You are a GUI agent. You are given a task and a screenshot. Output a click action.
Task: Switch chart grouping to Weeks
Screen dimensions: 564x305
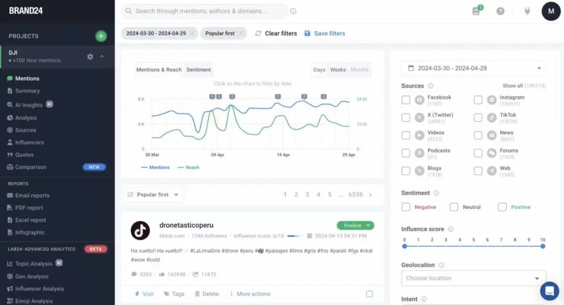338,70
